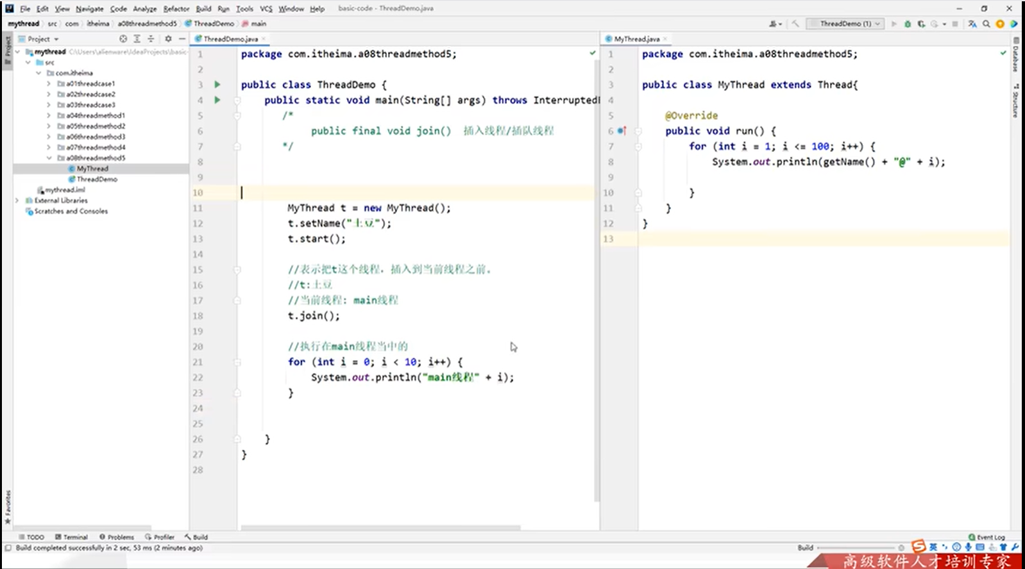Fold the run method in MyThread
Screen dimensions: 1025x569
(638, 131)
